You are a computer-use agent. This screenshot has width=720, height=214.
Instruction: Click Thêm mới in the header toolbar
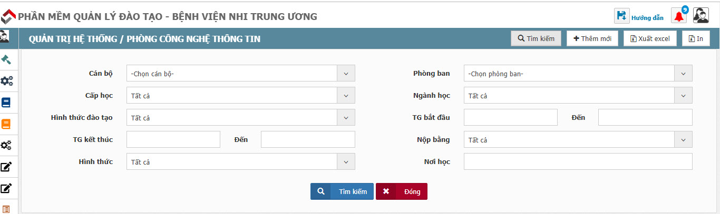[592, 38]
